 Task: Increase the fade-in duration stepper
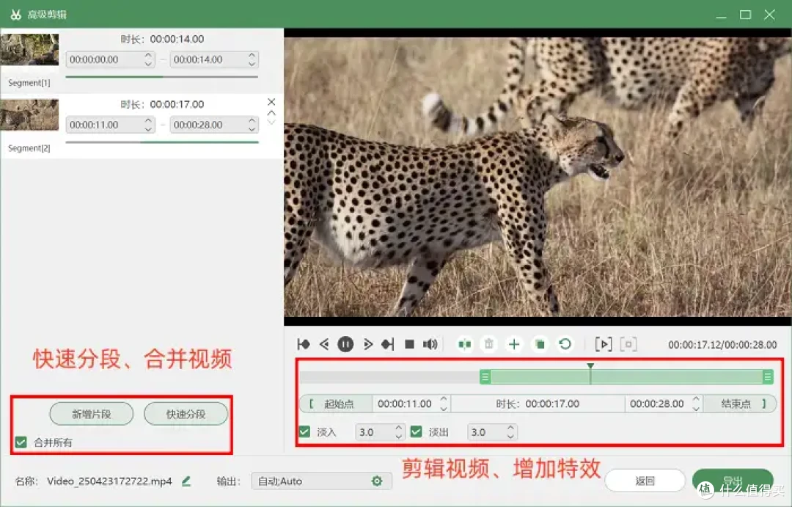[x=398, y=428]
